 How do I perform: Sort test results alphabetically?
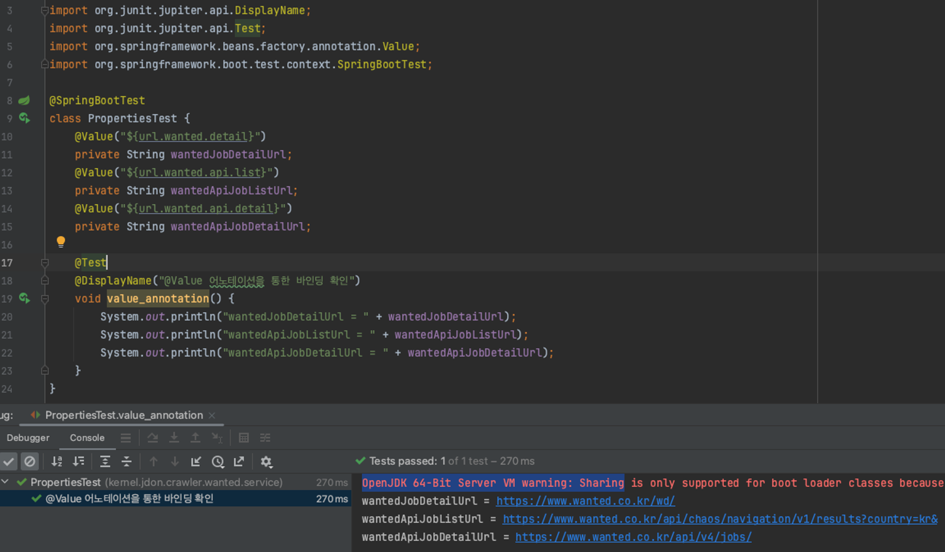tap(57, 461)
